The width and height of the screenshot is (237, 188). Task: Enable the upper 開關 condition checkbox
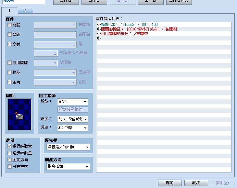click(x=9, y=25)
